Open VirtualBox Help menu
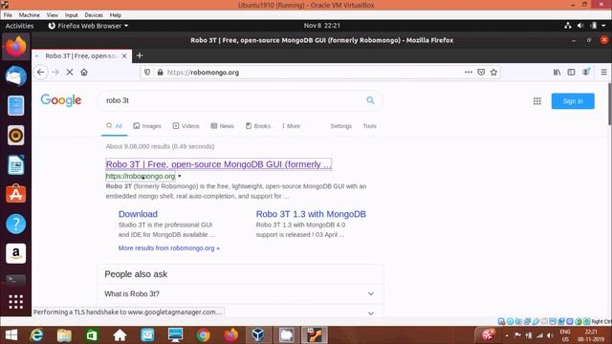Image resolution: width=612 pixels, height=344 pixels. point(115,15)
